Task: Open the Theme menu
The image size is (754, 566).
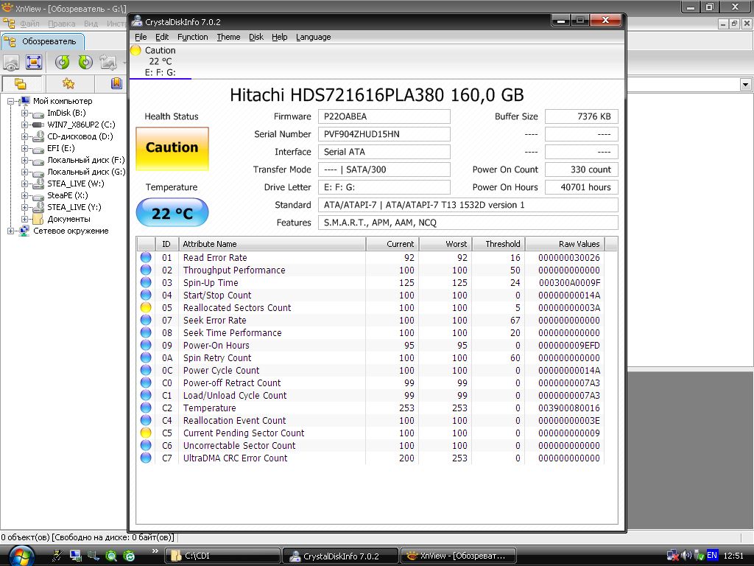Action: click(x=228, y=37)
